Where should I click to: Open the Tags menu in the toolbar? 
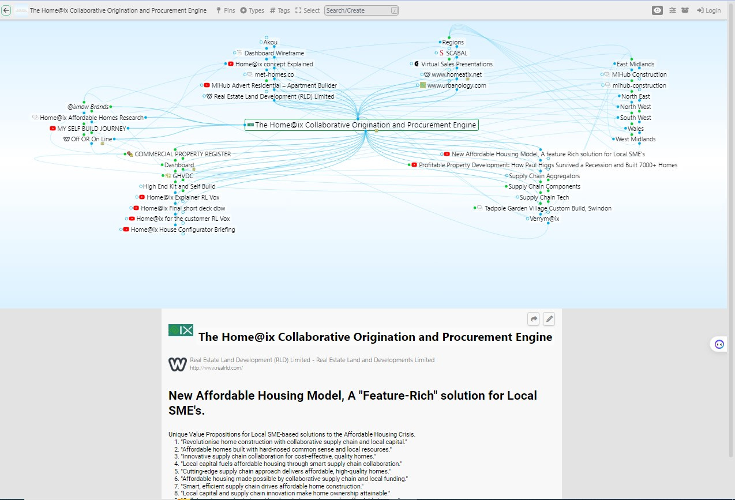point(280,10)
